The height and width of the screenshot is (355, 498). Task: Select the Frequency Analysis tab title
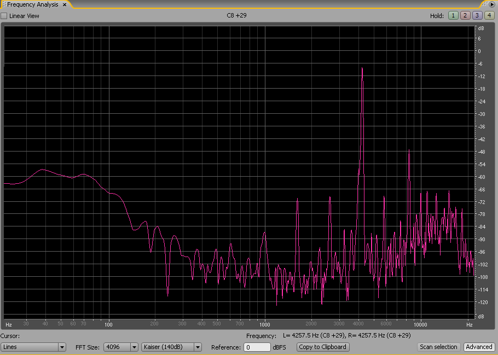(x=33, y=4)
